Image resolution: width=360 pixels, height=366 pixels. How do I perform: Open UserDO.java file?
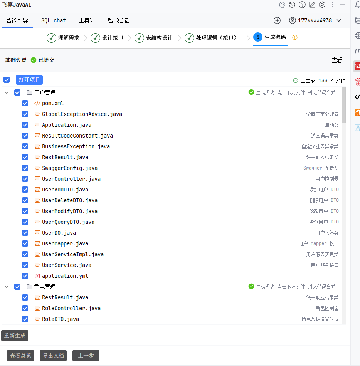[x=59, y=233]
